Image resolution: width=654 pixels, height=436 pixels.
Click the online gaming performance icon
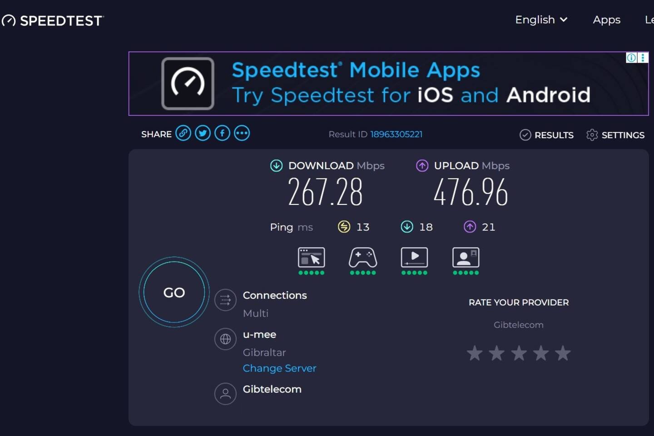coord(362,258)
